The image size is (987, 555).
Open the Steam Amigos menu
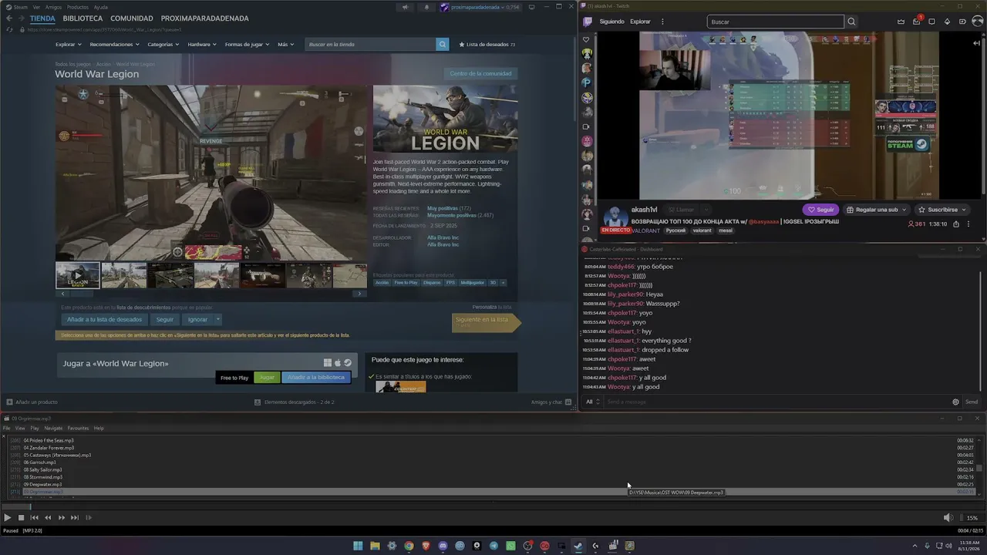(53, 7)
